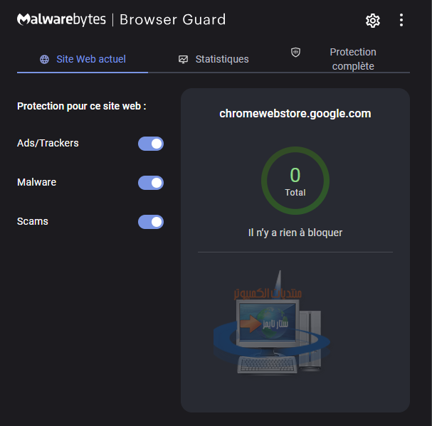432x426 pixels.
Task: Switch off the Scams protection toggle
Action: tap(151, 222)
